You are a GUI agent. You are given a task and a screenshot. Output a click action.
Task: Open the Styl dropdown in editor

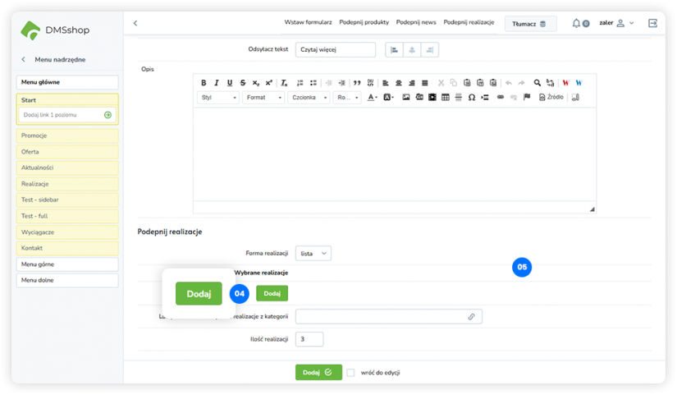[x=218, y=98]
